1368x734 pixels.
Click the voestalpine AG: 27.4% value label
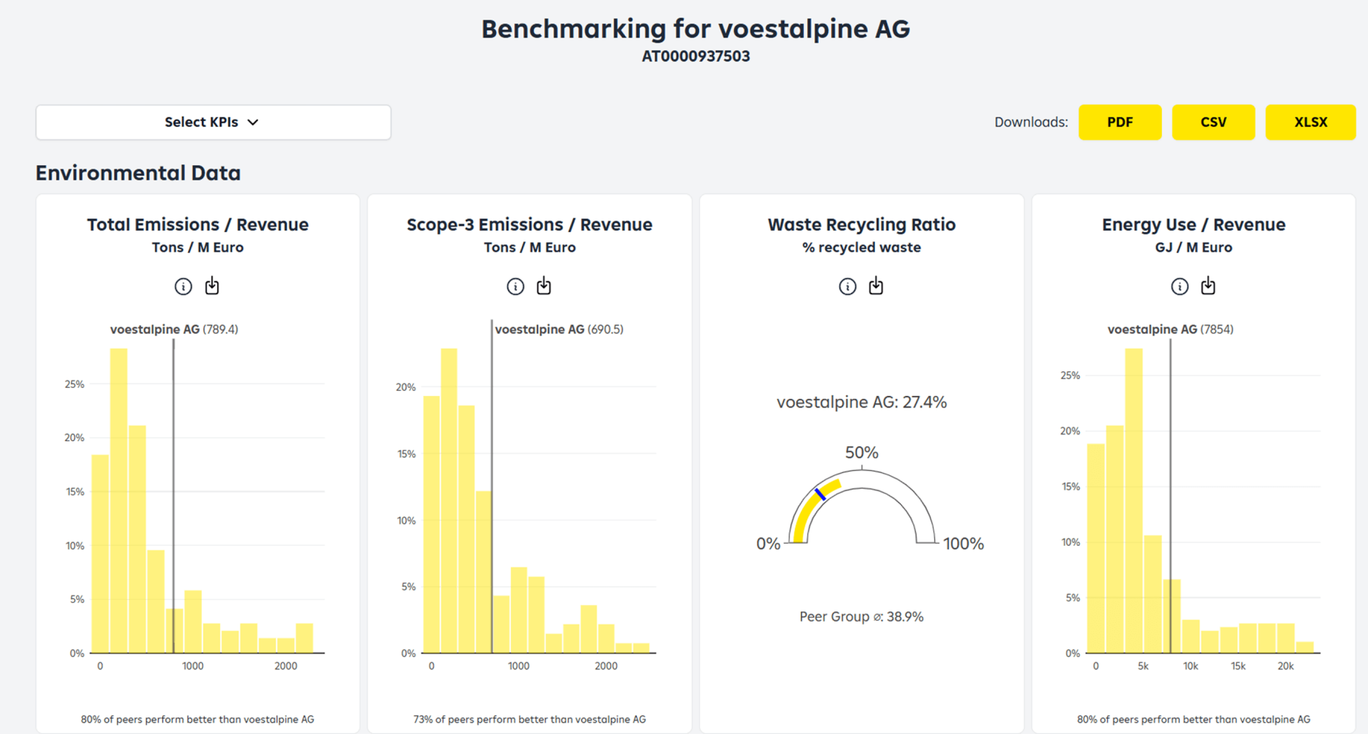coord(861,402)
